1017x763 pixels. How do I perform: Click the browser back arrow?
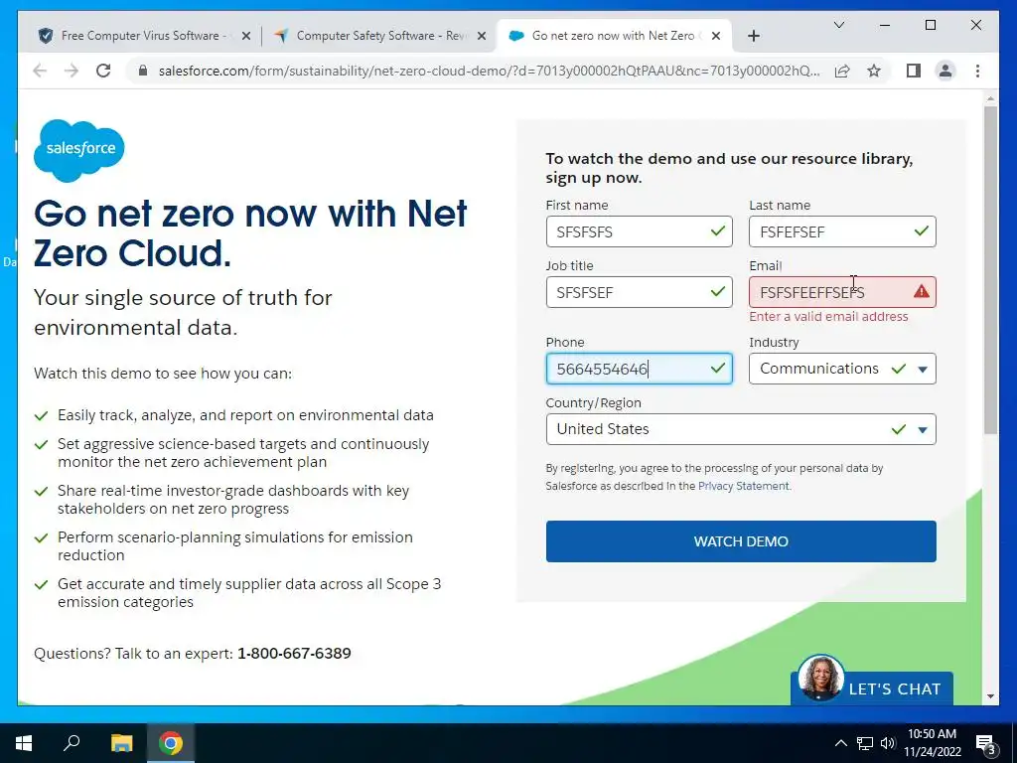pos(40,71)
